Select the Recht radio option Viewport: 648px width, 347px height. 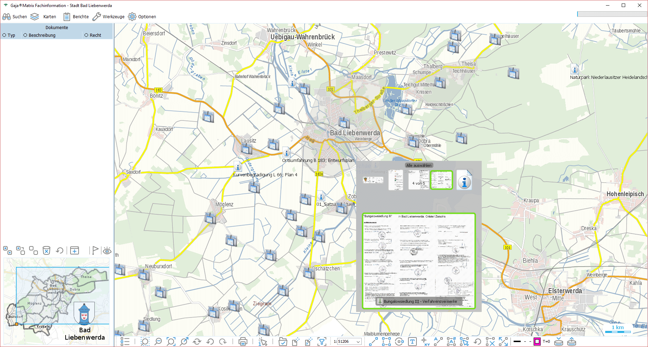coord(86,35)
